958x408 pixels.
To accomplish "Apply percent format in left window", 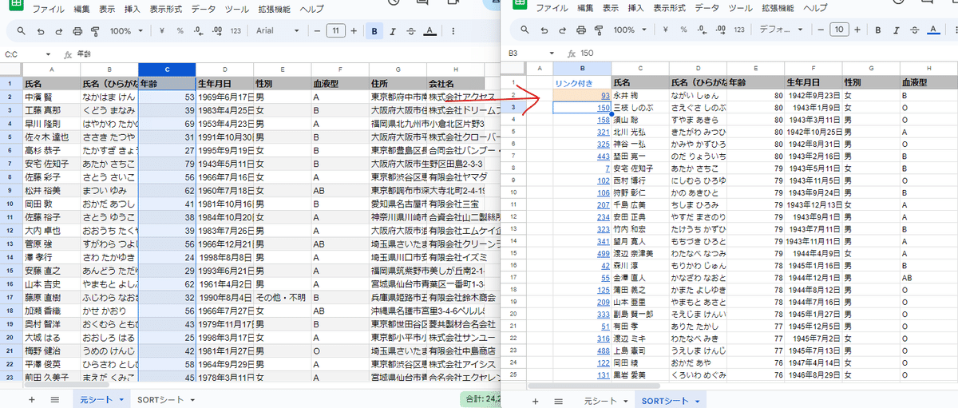I will pyautogui.click(x=180, y=31).
